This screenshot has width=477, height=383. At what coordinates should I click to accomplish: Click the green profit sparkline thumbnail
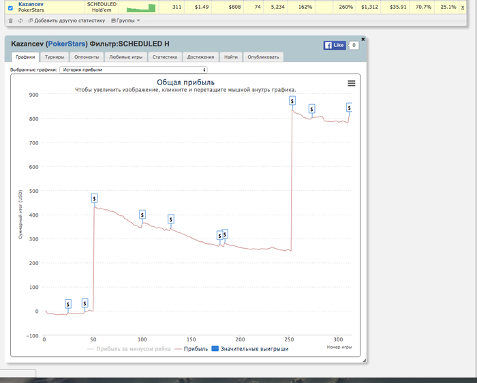[141, 8]
